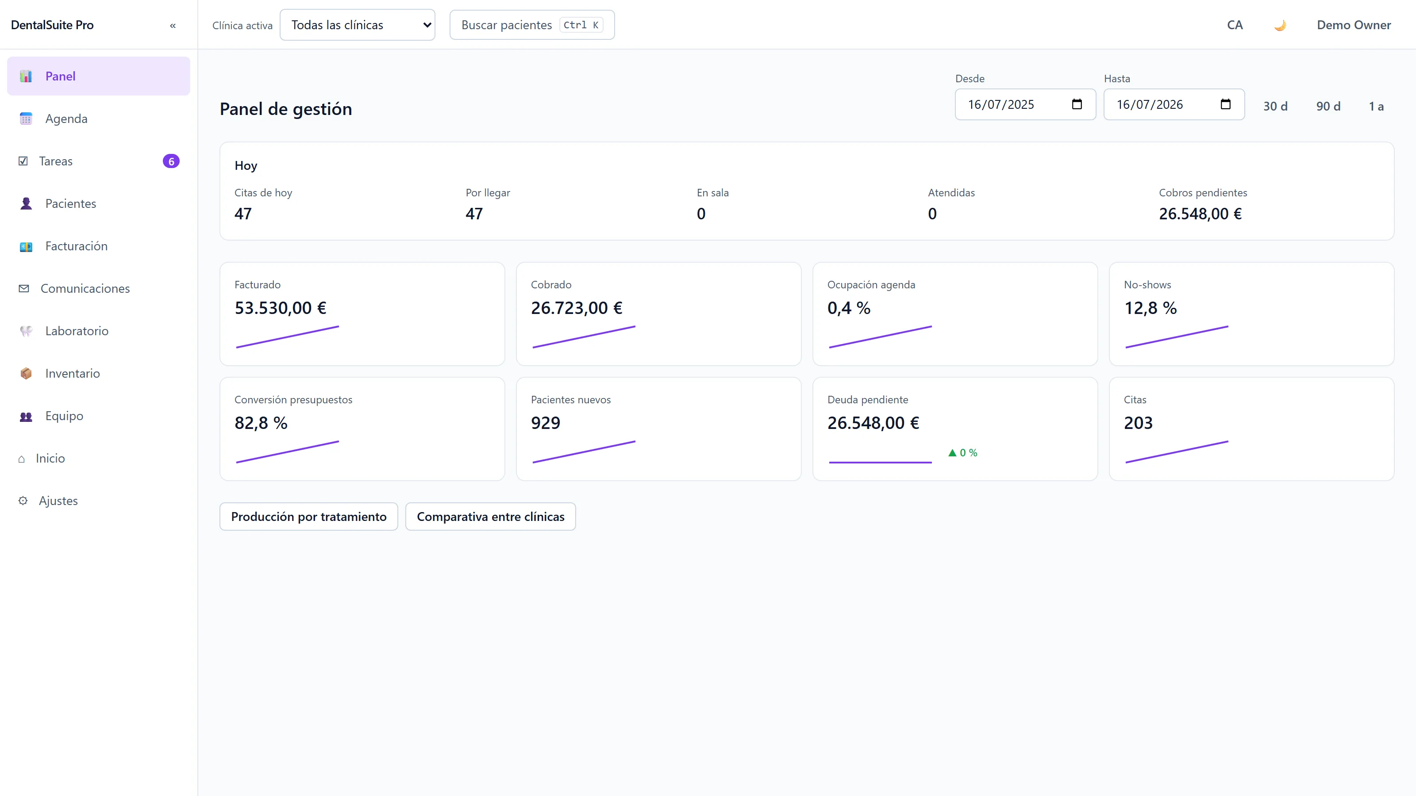Select the 1 a range preset
Image resolution: width=1416 pixels, height=796 pixels.
tap(1376, 106)
